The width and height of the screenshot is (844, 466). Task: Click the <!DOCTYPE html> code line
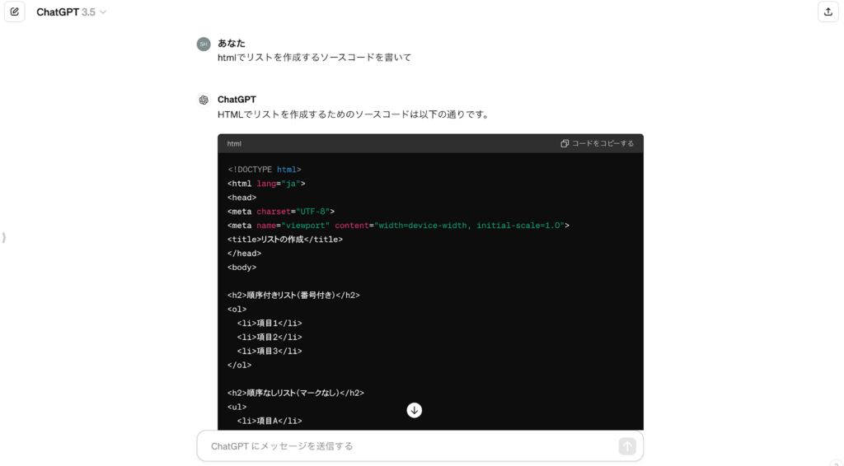coord(265,170)
